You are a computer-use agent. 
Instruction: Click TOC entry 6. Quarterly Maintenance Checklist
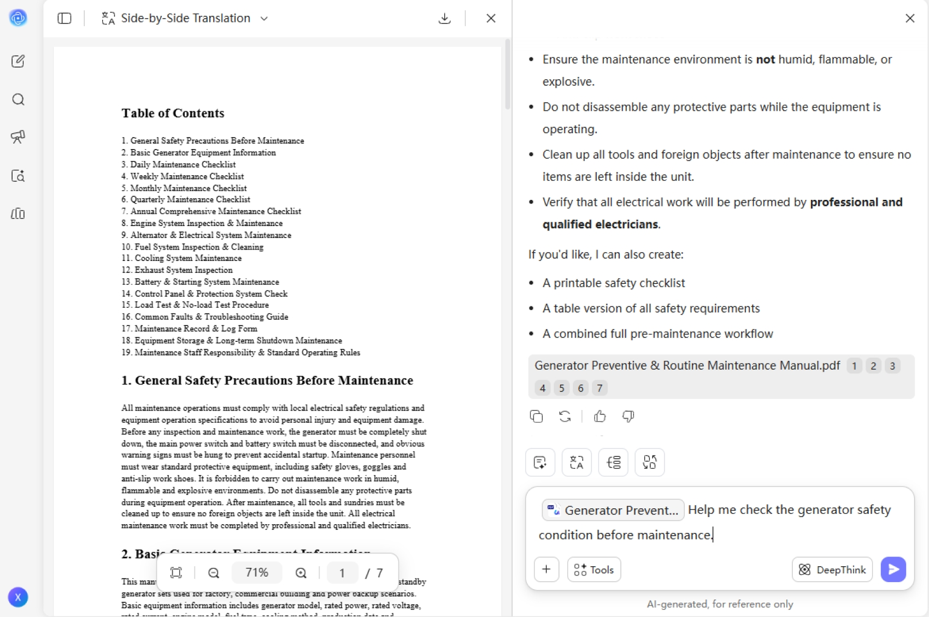(186, 199)
